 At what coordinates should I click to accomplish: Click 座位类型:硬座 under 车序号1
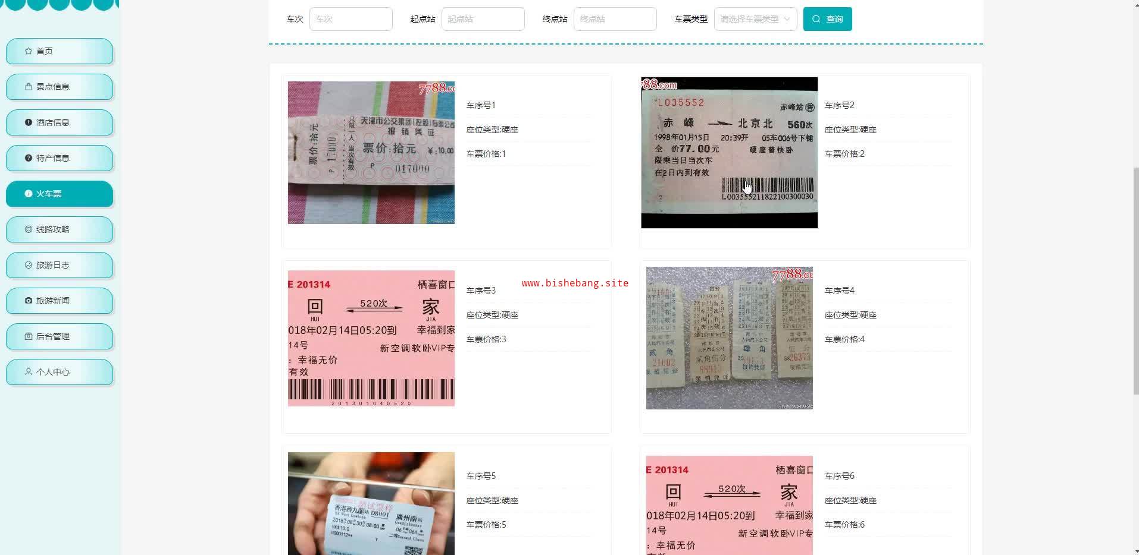pos(492,130)
